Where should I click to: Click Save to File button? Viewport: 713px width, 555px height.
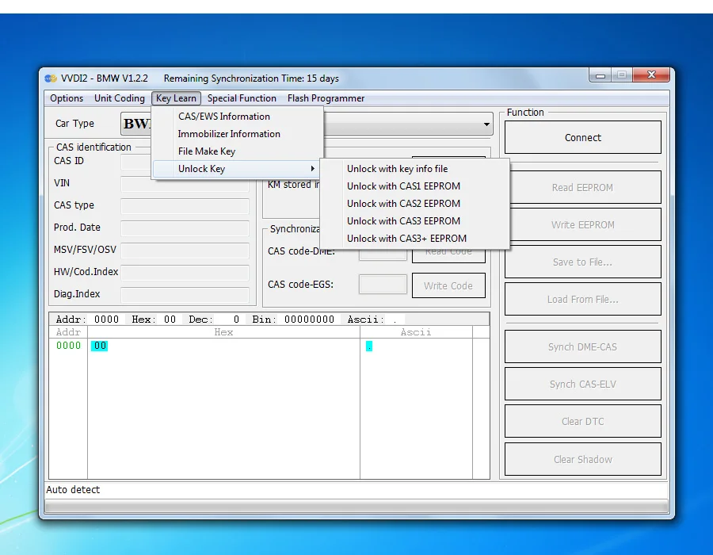[x=582, y=262]
